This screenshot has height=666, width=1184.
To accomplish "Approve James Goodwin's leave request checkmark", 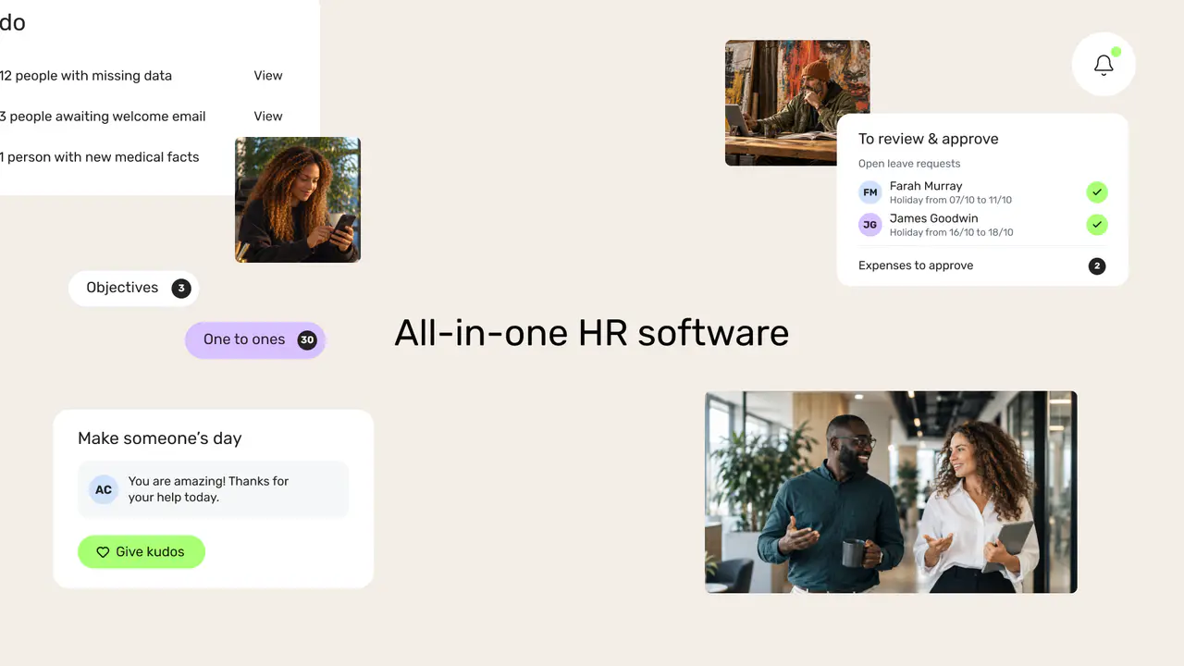I will (1097, 225).
